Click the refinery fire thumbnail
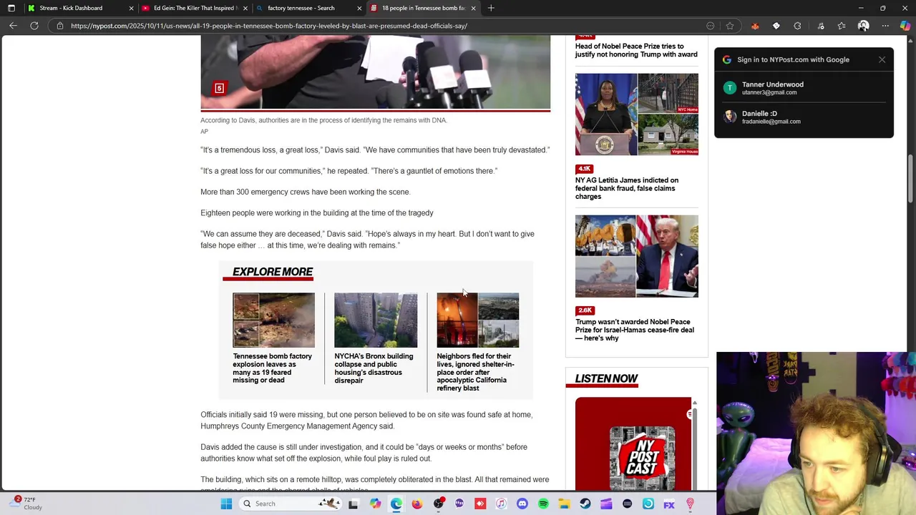The width and height of the screenshot is (916, 515). click(x=478, y=320)
